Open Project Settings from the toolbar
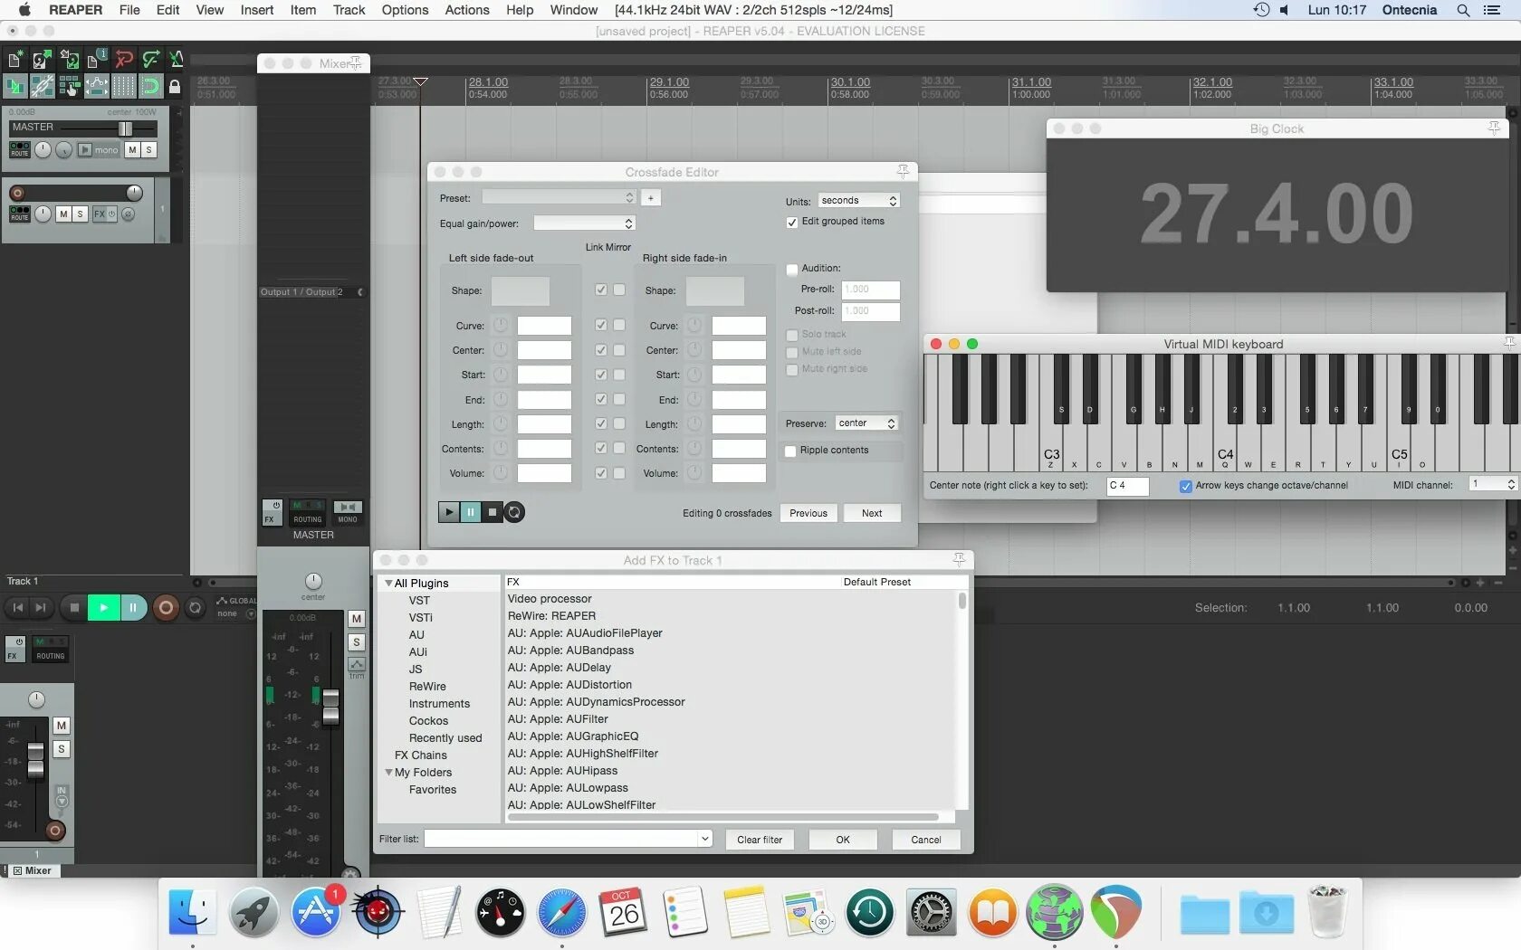1521x950 pixels. pos(96,60)
